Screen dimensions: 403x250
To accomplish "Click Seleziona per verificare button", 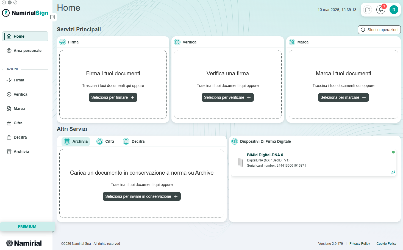I will point(227,97).
